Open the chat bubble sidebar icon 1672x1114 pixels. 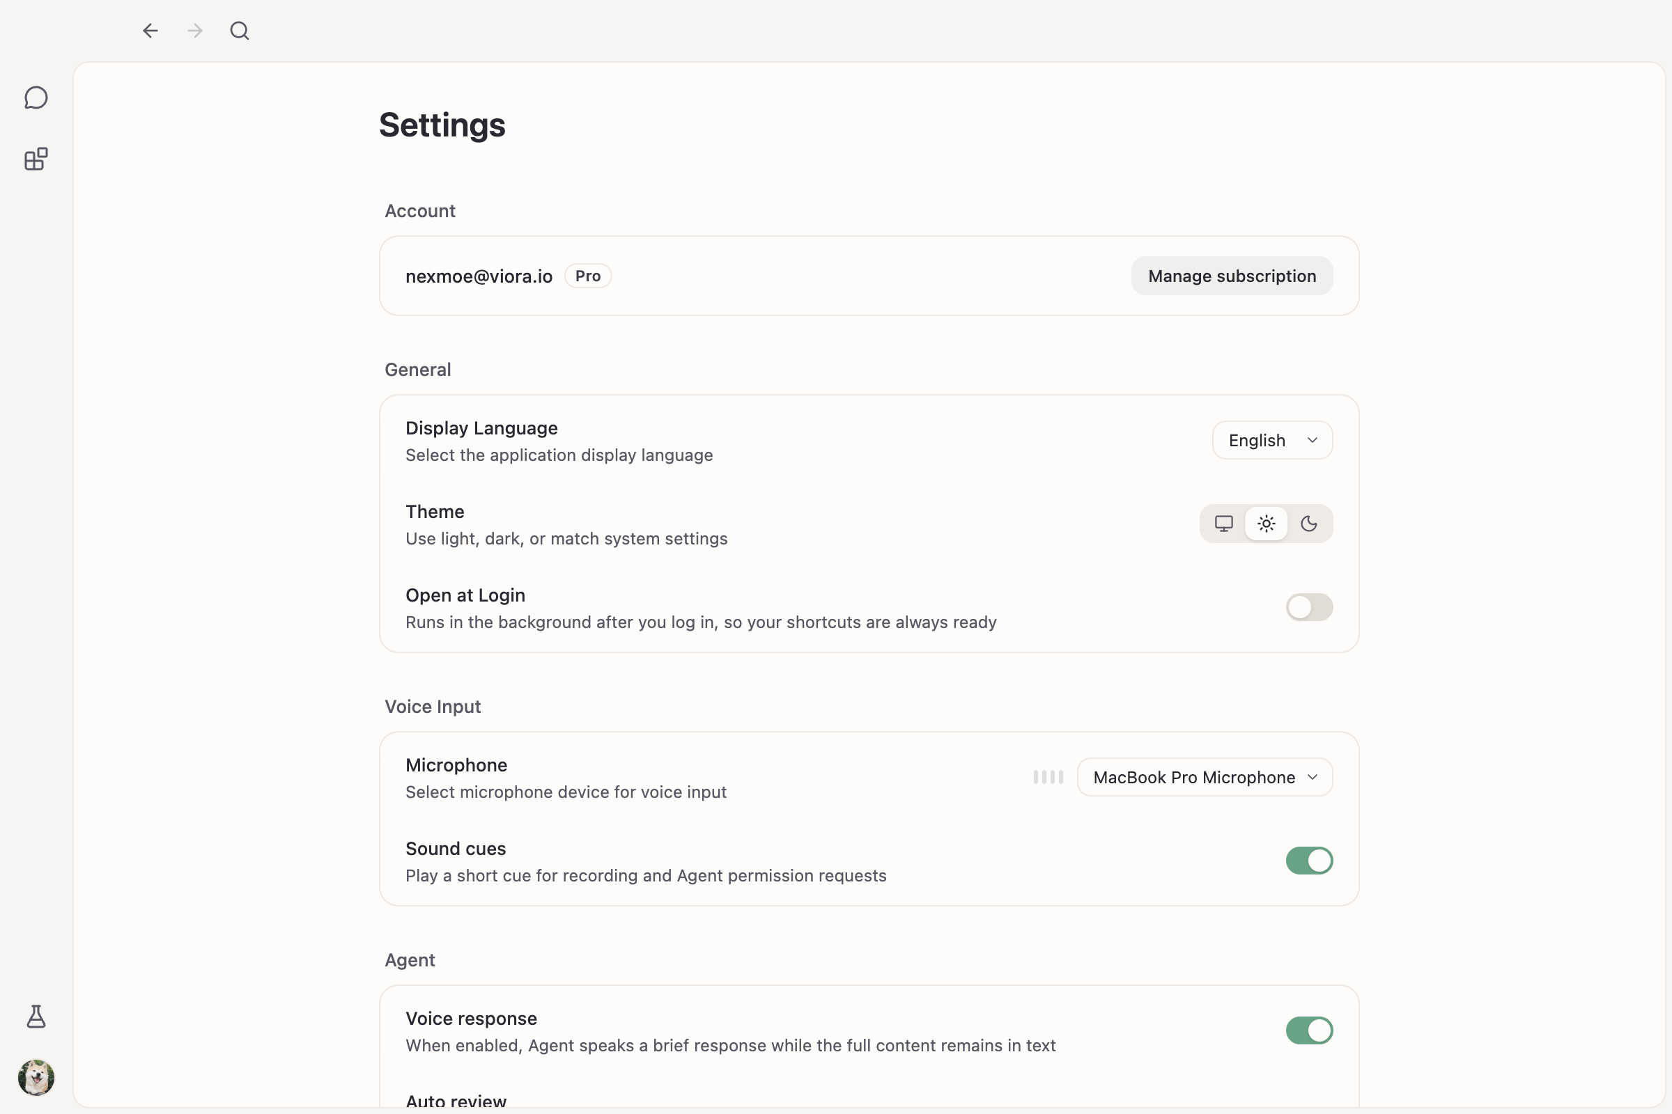coord(36,97)
